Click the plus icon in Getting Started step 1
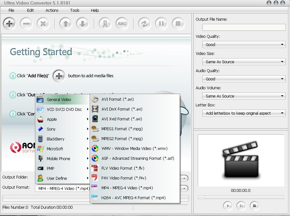This screenshot has height=216, width=290. click(59, 76)
